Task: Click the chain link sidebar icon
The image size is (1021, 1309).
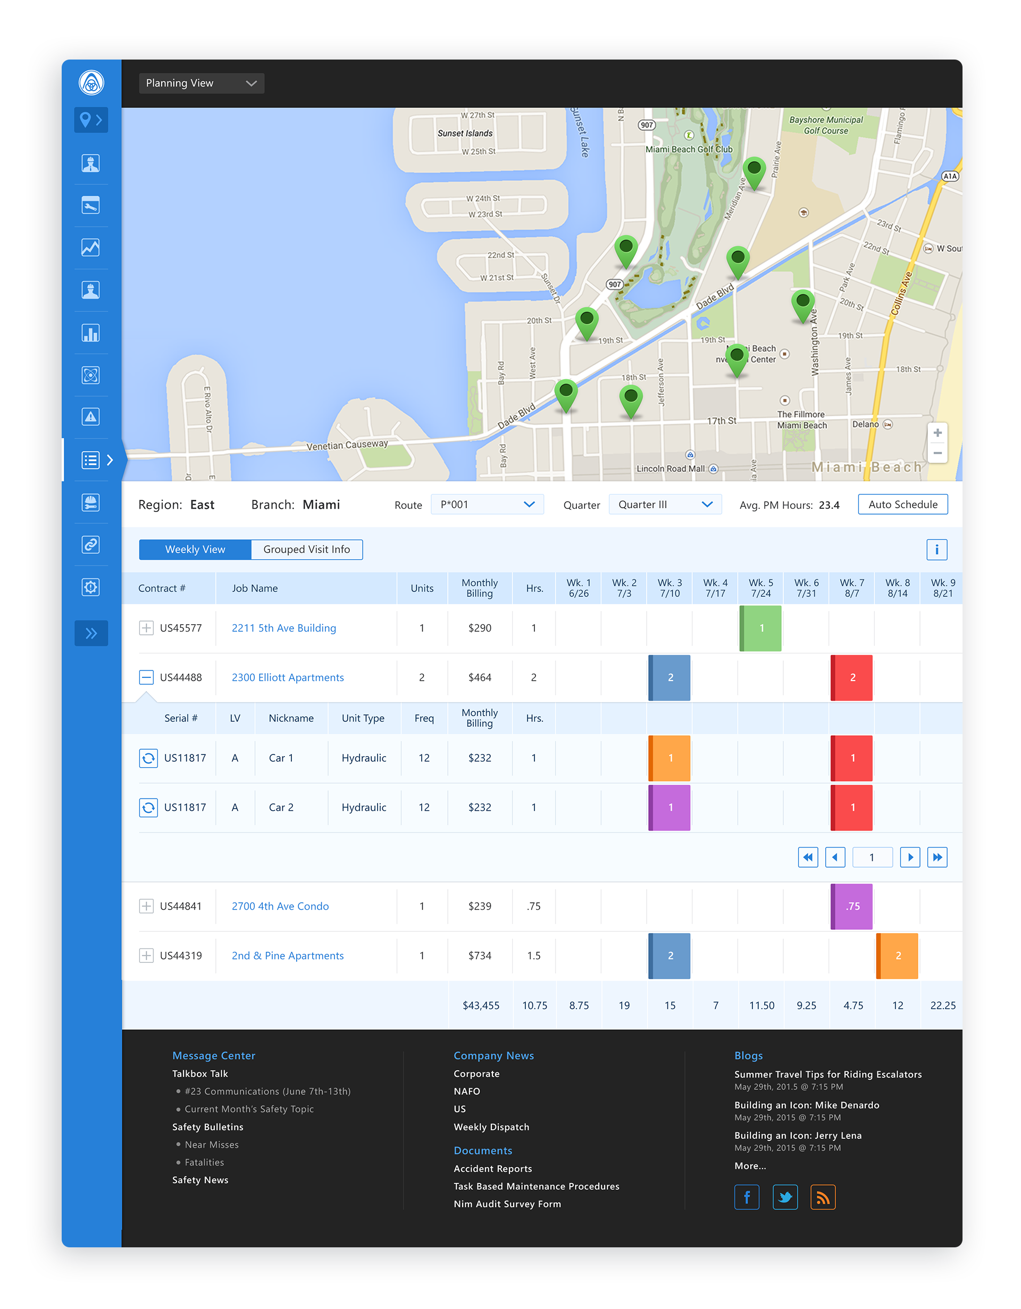Action: pyautogui.click(x=90, y=545)
